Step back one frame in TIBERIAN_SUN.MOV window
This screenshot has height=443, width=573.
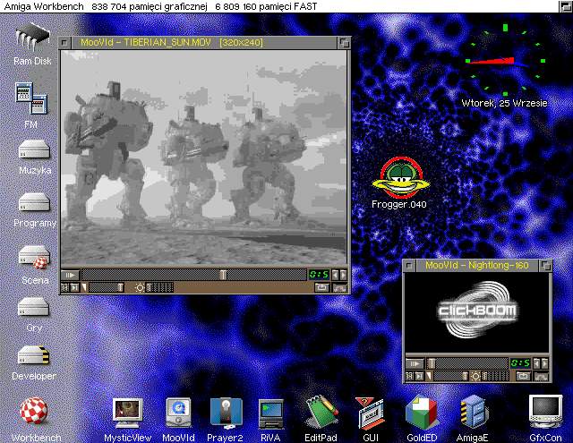coord(335,275)
